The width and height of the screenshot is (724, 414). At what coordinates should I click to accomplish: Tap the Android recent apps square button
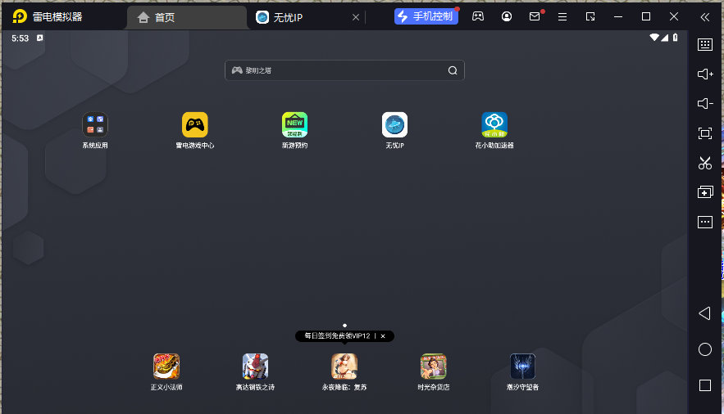pos(705,385)
